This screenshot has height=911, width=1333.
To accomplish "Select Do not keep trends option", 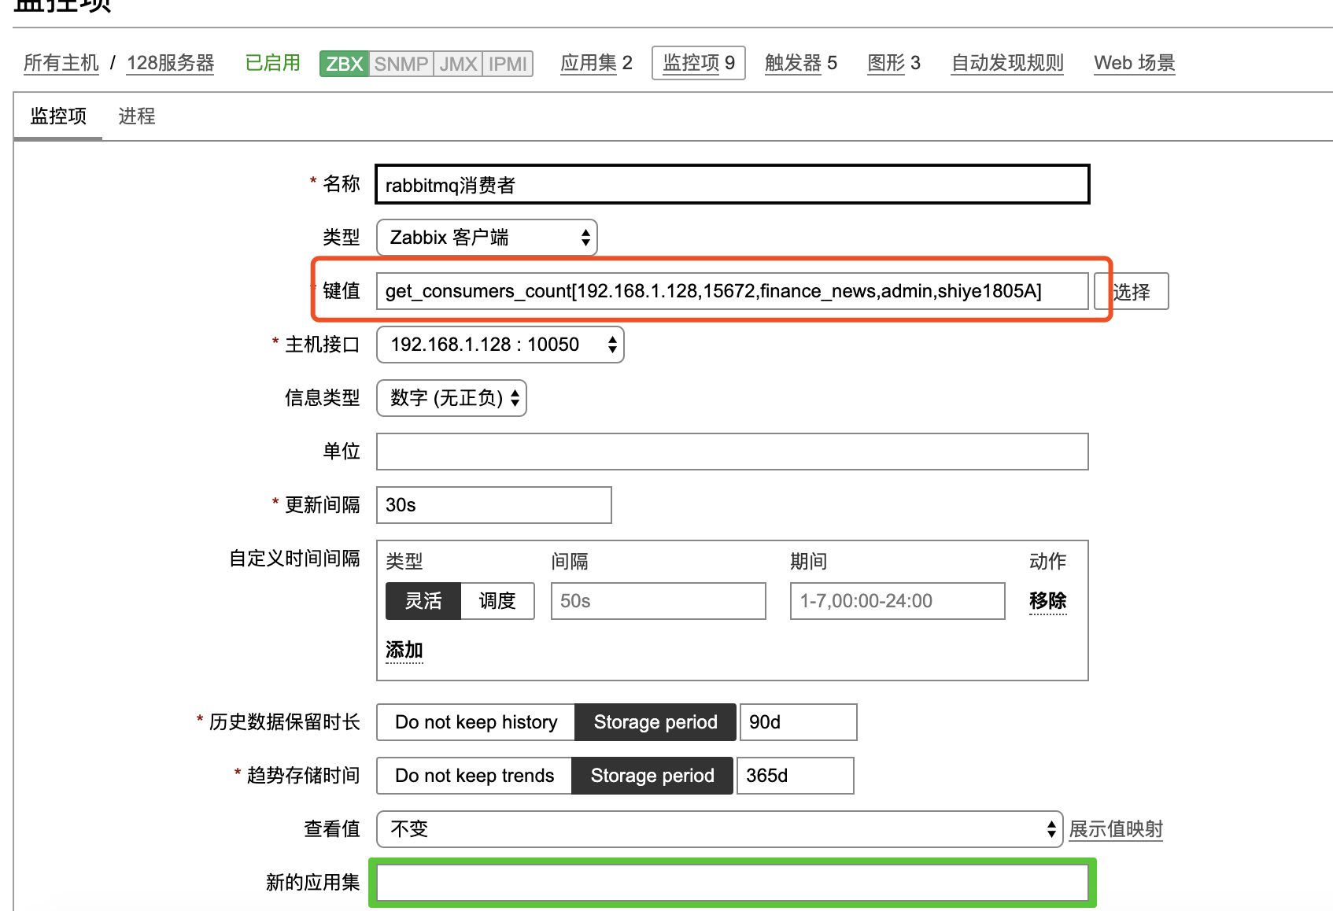I will click(474, 775).
